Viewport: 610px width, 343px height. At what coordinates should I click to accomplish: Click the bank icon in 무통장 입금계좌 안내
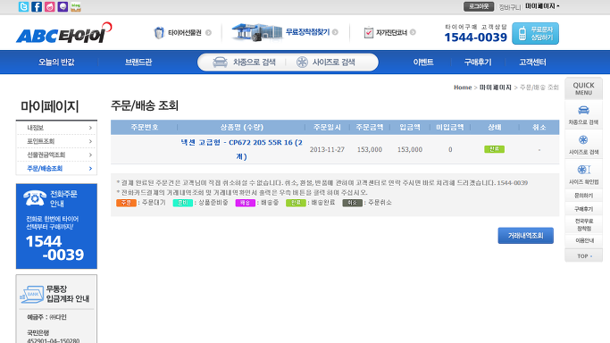point(31,295)
